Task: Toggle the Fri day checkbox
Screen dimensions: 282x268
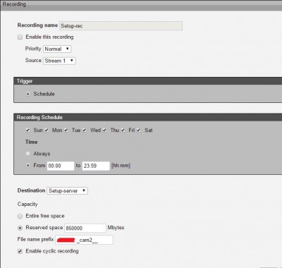Action: point(123,130)
